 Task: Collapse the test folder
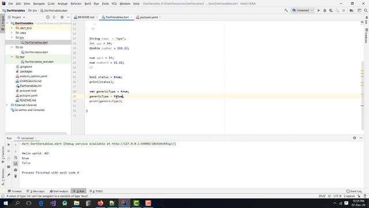click(12, 57)
